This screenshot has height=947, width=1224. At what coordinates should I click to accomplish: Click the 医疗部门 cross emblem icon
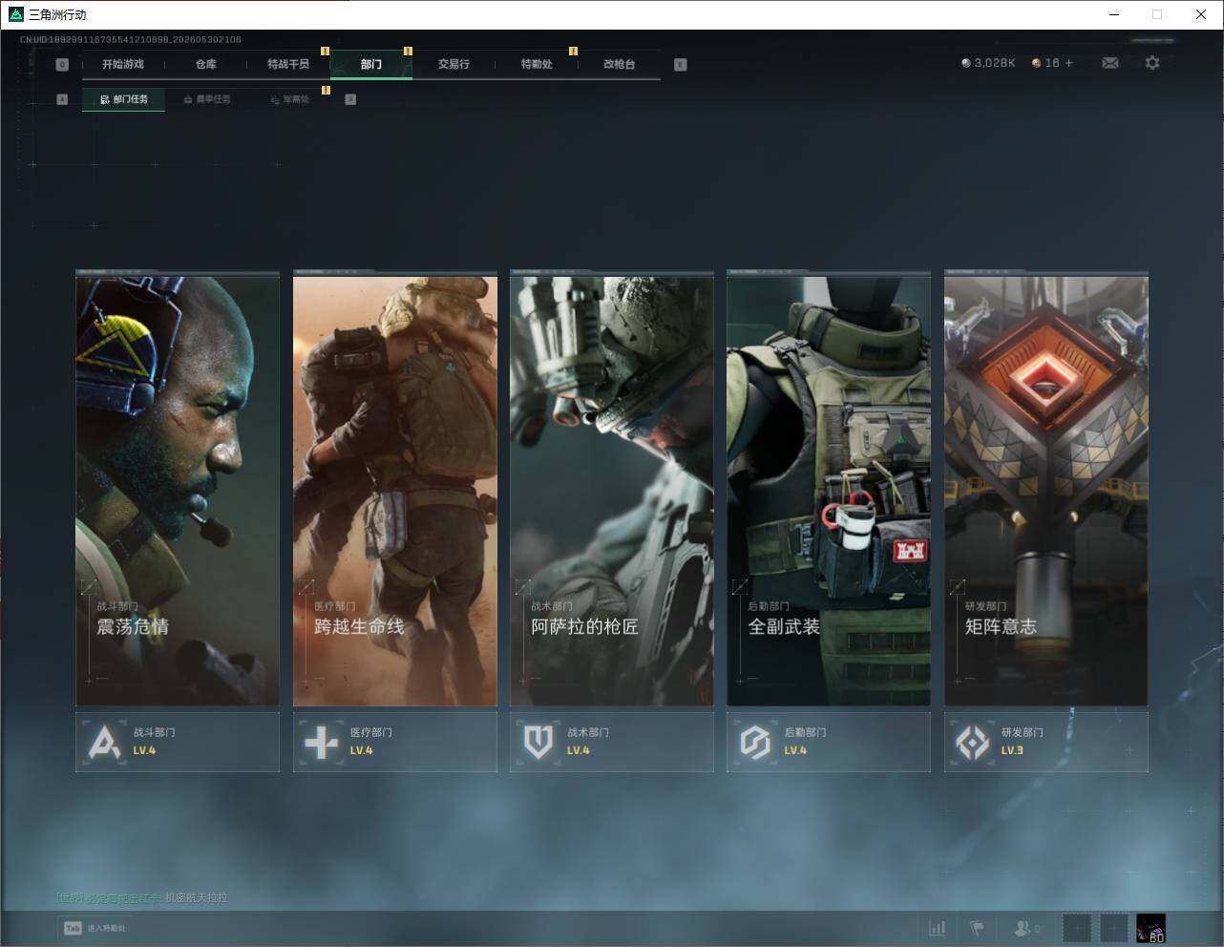[321, 742]
